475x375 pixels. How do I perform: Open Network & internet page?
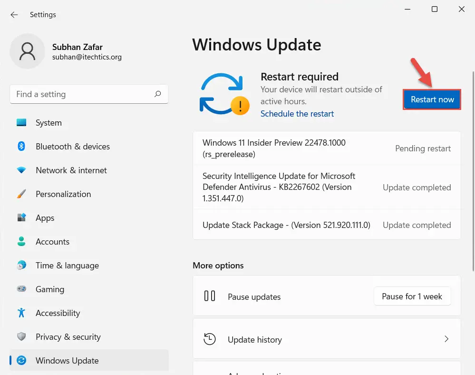point(89,170)
